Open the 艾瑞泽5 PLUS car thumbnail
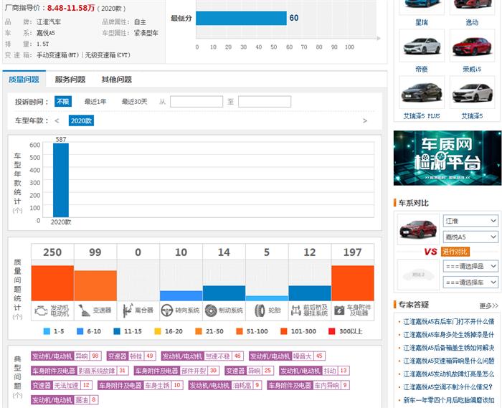The height and width of the screenshot is (408, 502). pyautogui.click(x=422, y=92)
